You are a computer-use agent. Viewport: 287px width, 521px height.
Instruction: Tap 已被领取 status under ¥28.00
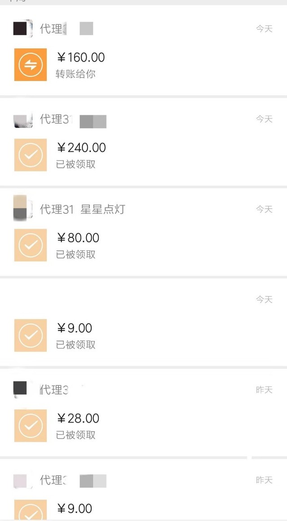pyautogui.click(x=75, y=435)
